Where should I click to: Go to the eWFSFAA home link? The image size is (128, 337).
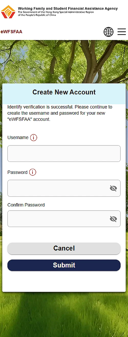12,32
